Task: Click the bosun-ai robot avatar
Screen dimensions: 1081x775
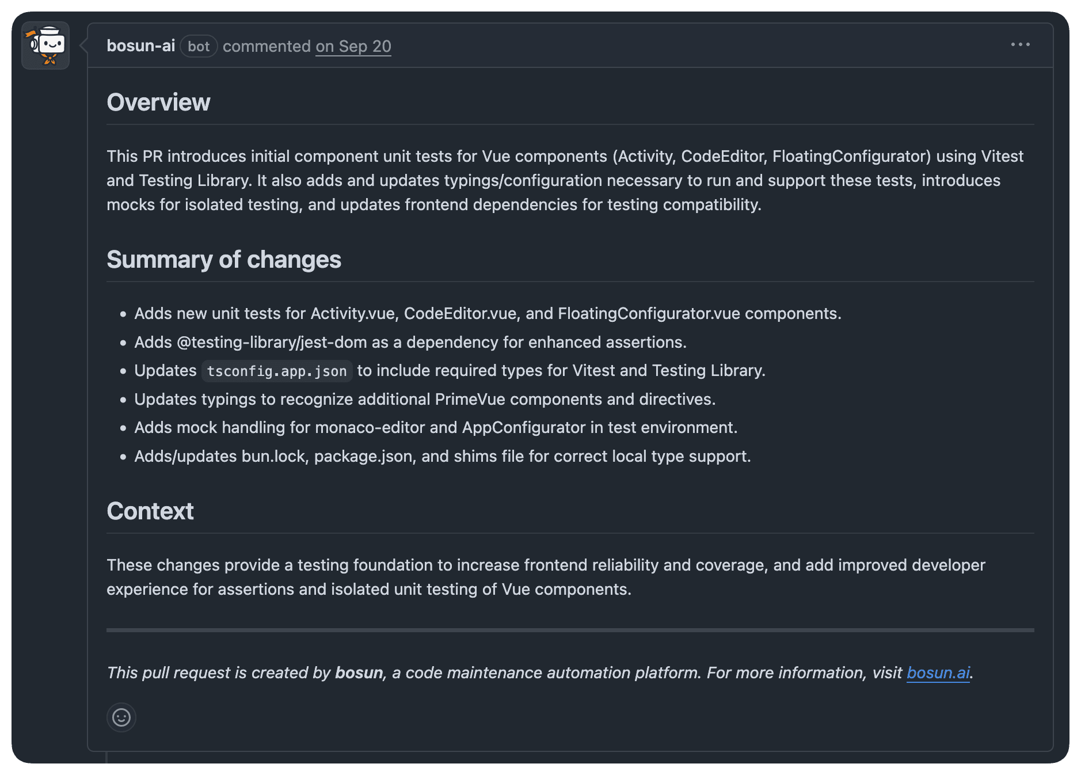Action: pos(45,45)
